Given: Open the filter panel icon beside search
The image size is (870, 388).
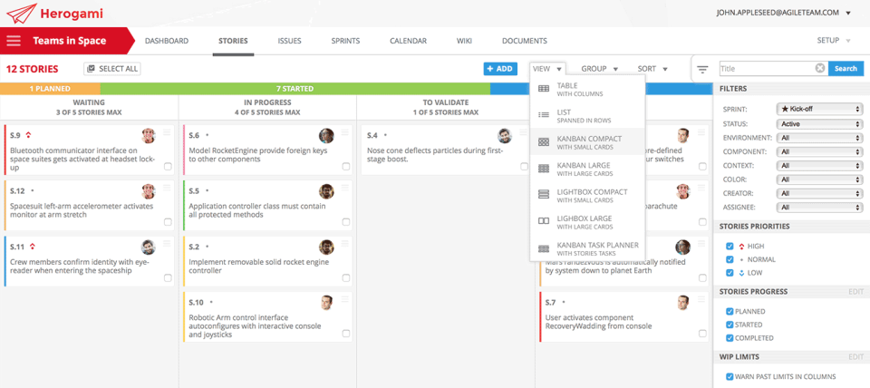Looking at the screenshot, I should point(702,70).
